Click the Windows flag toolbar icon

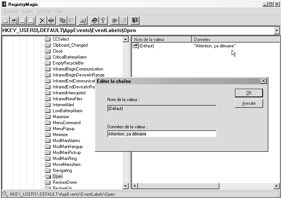click(114, 21)
